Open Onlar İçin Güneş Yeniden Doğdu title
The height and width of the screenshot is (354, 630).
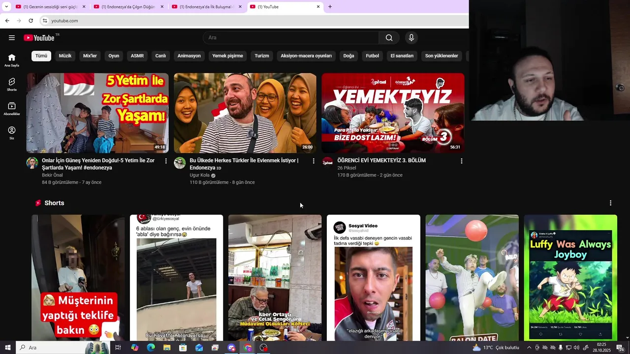click(x=98, y=164)
